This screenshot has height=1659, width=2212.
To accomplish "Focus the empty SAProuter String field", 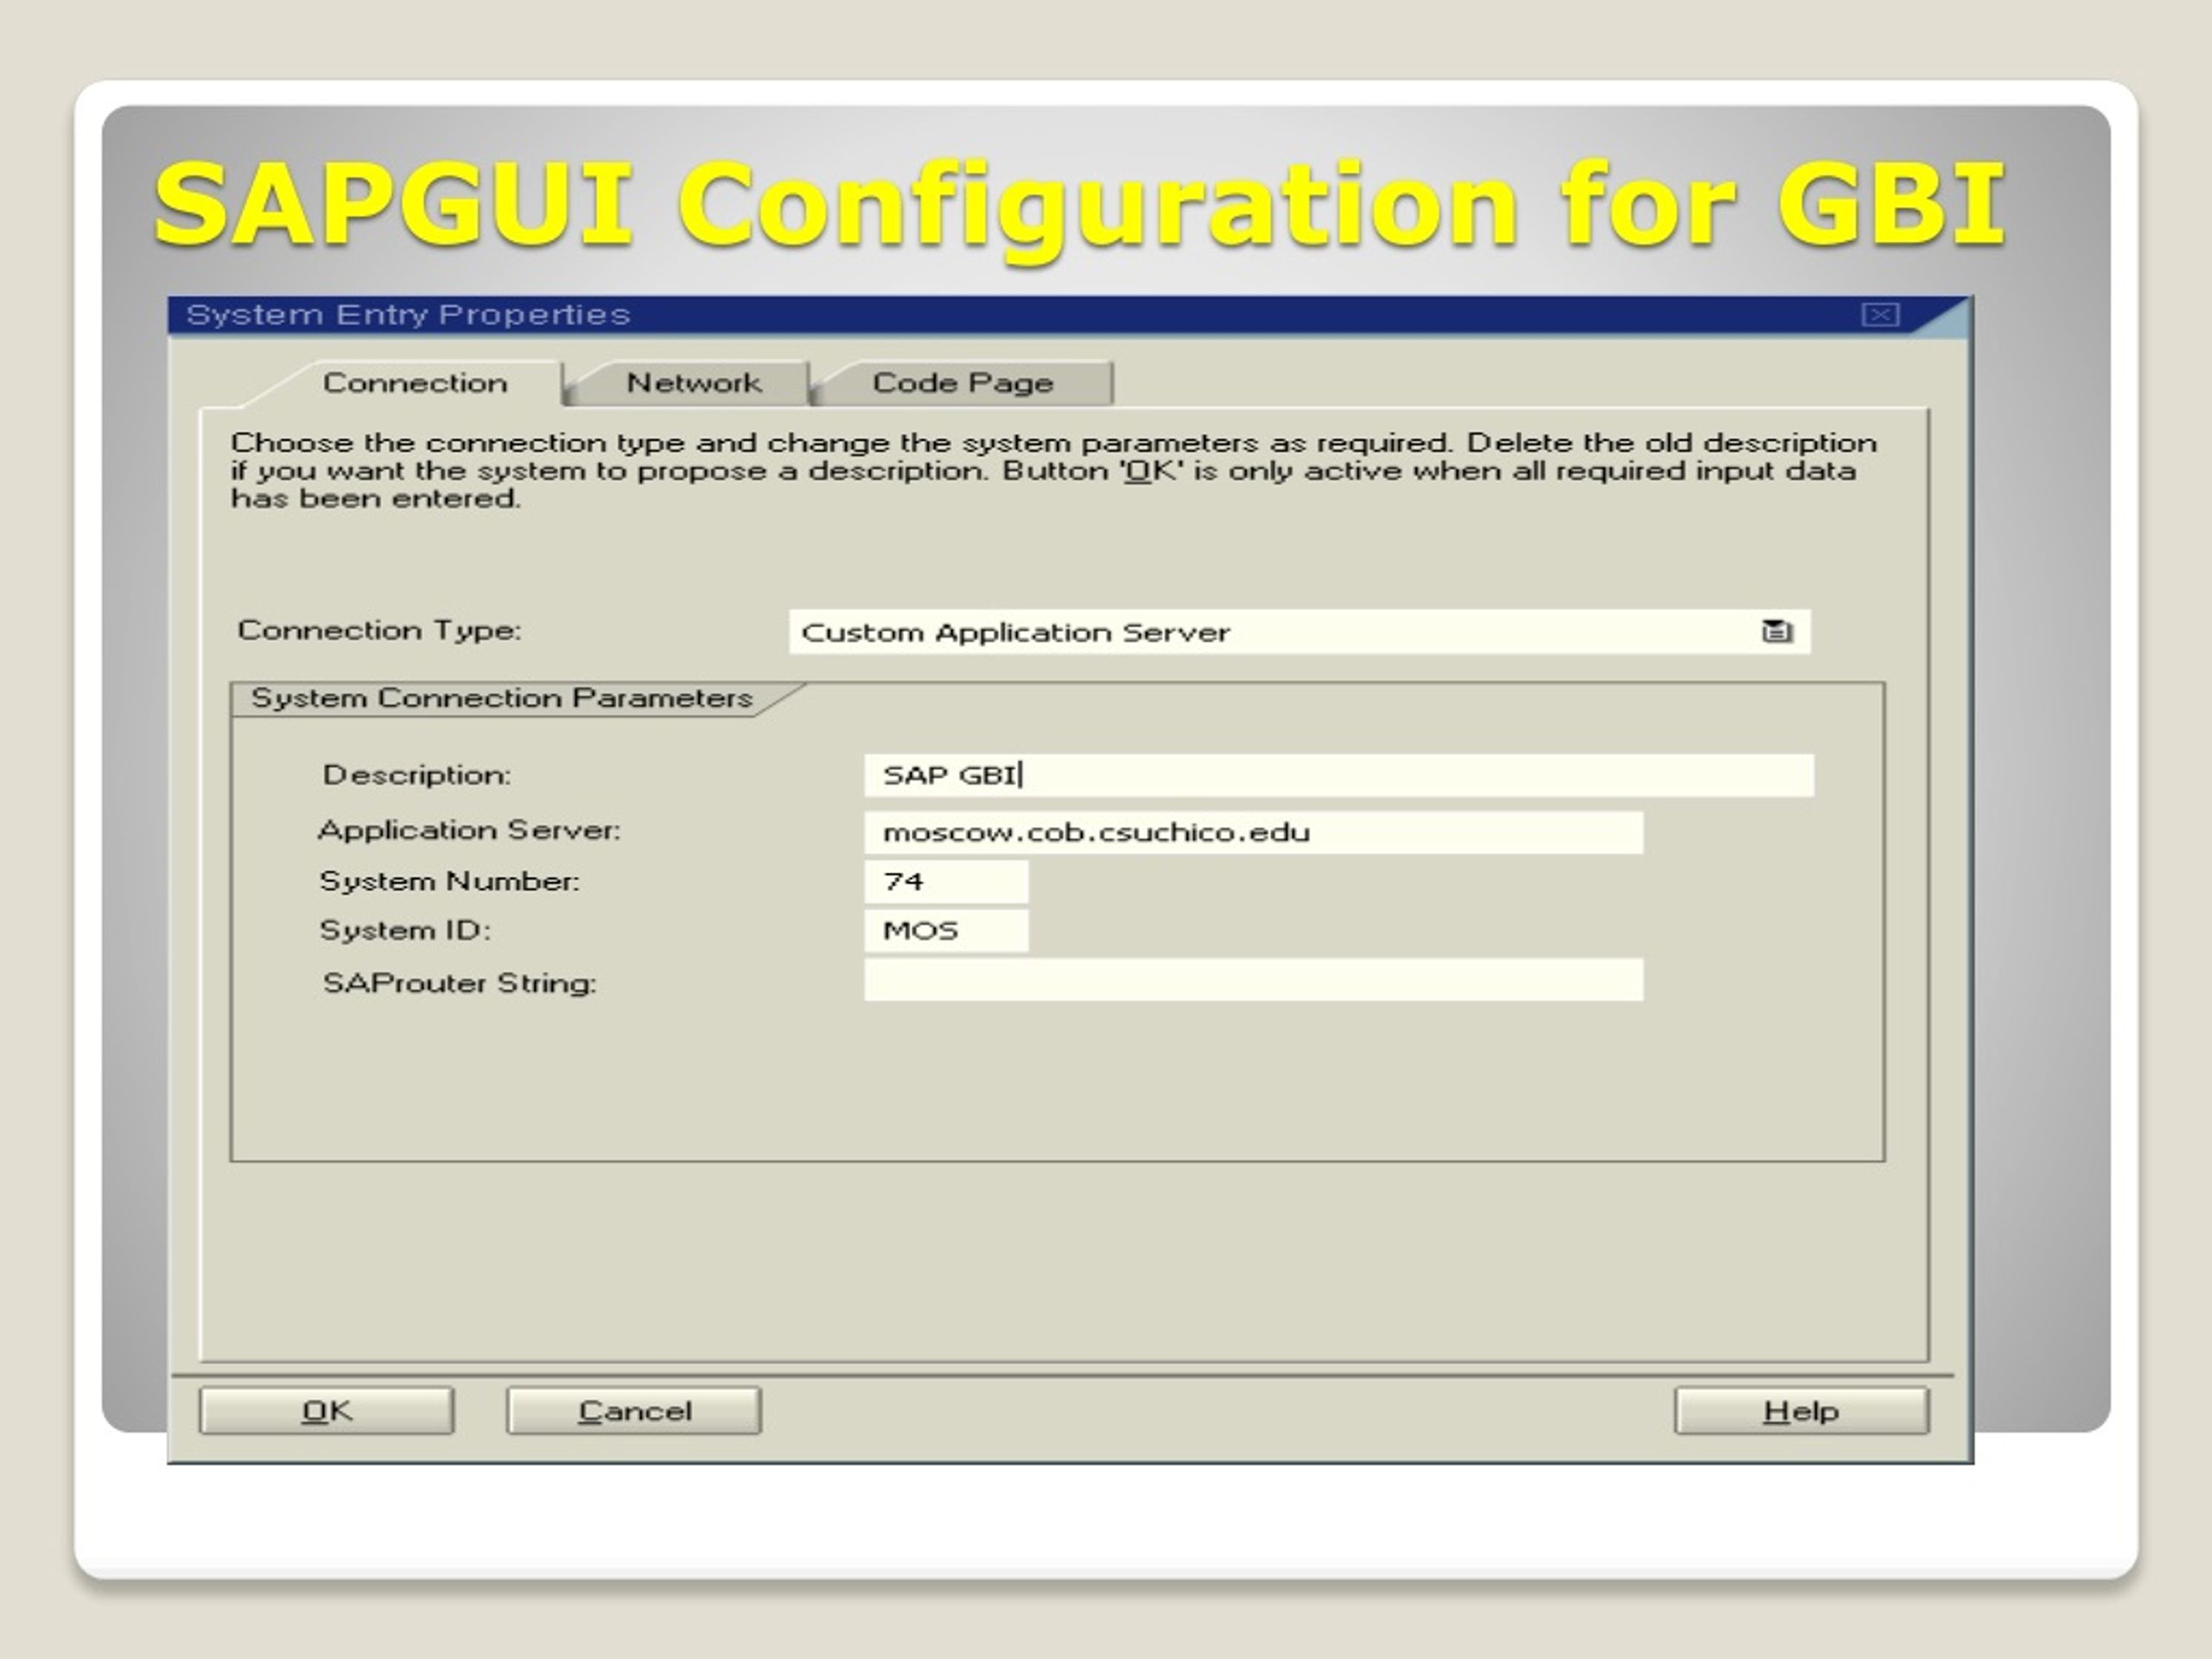I will (x=1254, y=980).
